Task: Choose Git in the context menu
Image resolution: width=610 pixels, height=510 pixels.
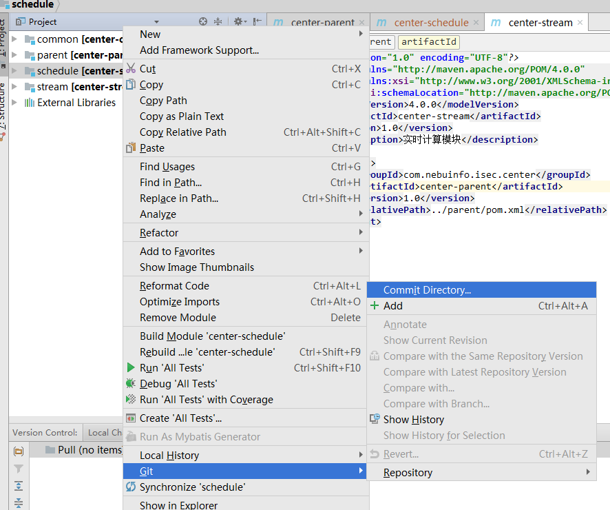Action: 245,471
